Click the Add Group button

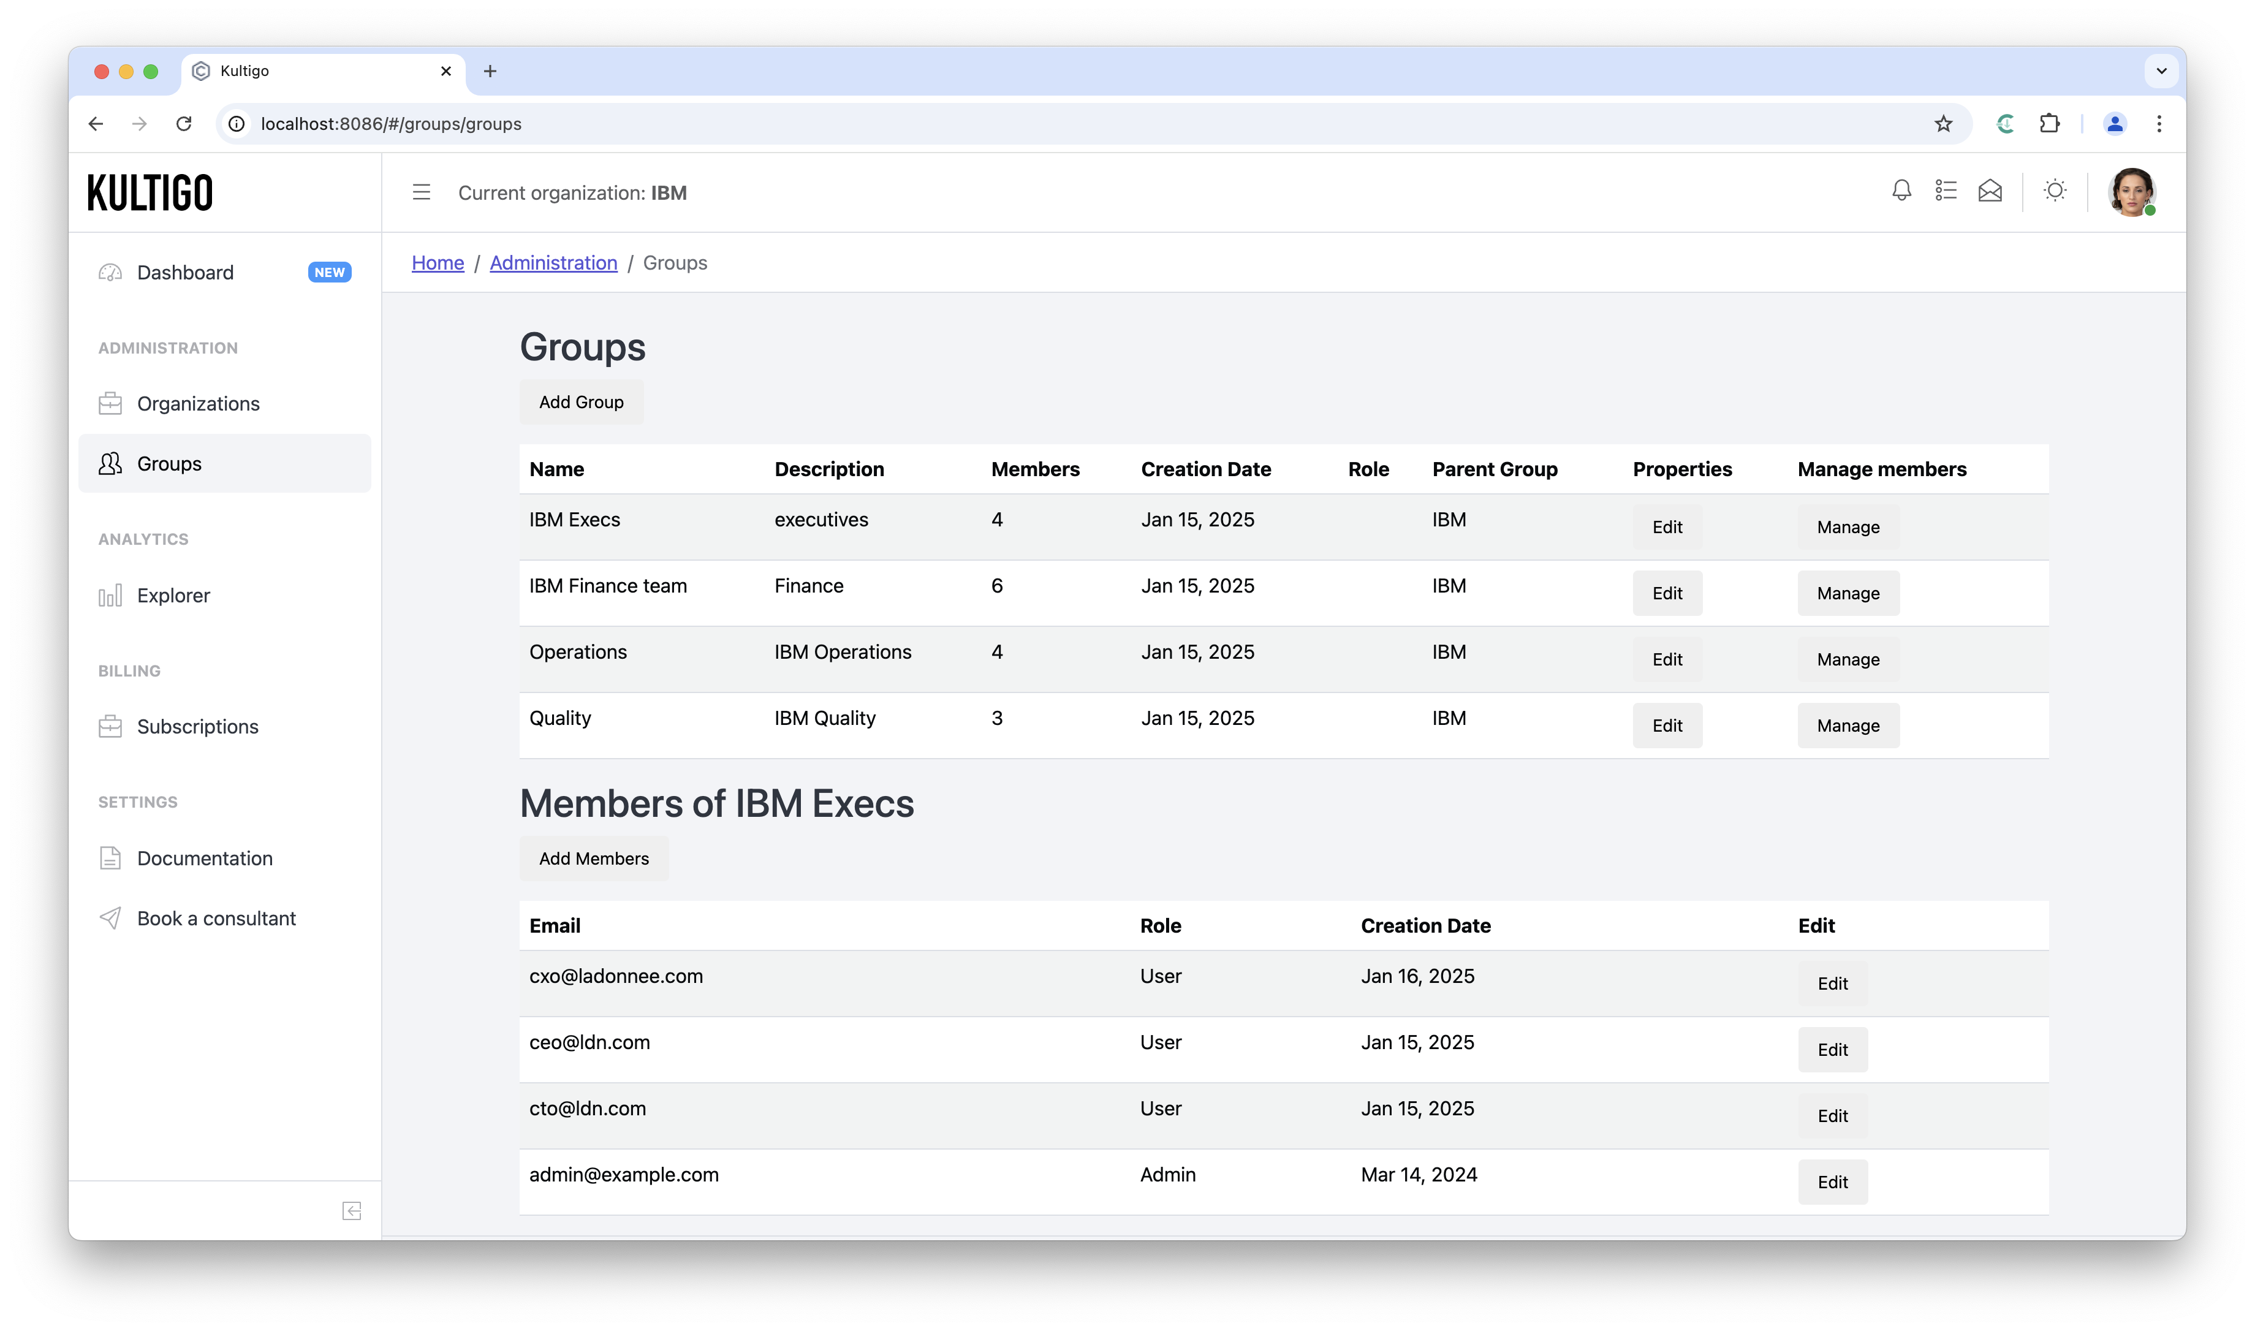(x=581, y=402)
